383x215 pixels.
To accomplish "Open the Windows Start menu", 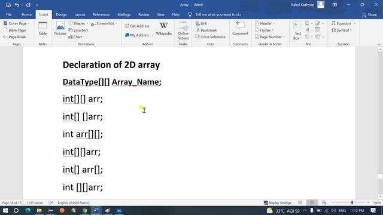I will point(5,210).
